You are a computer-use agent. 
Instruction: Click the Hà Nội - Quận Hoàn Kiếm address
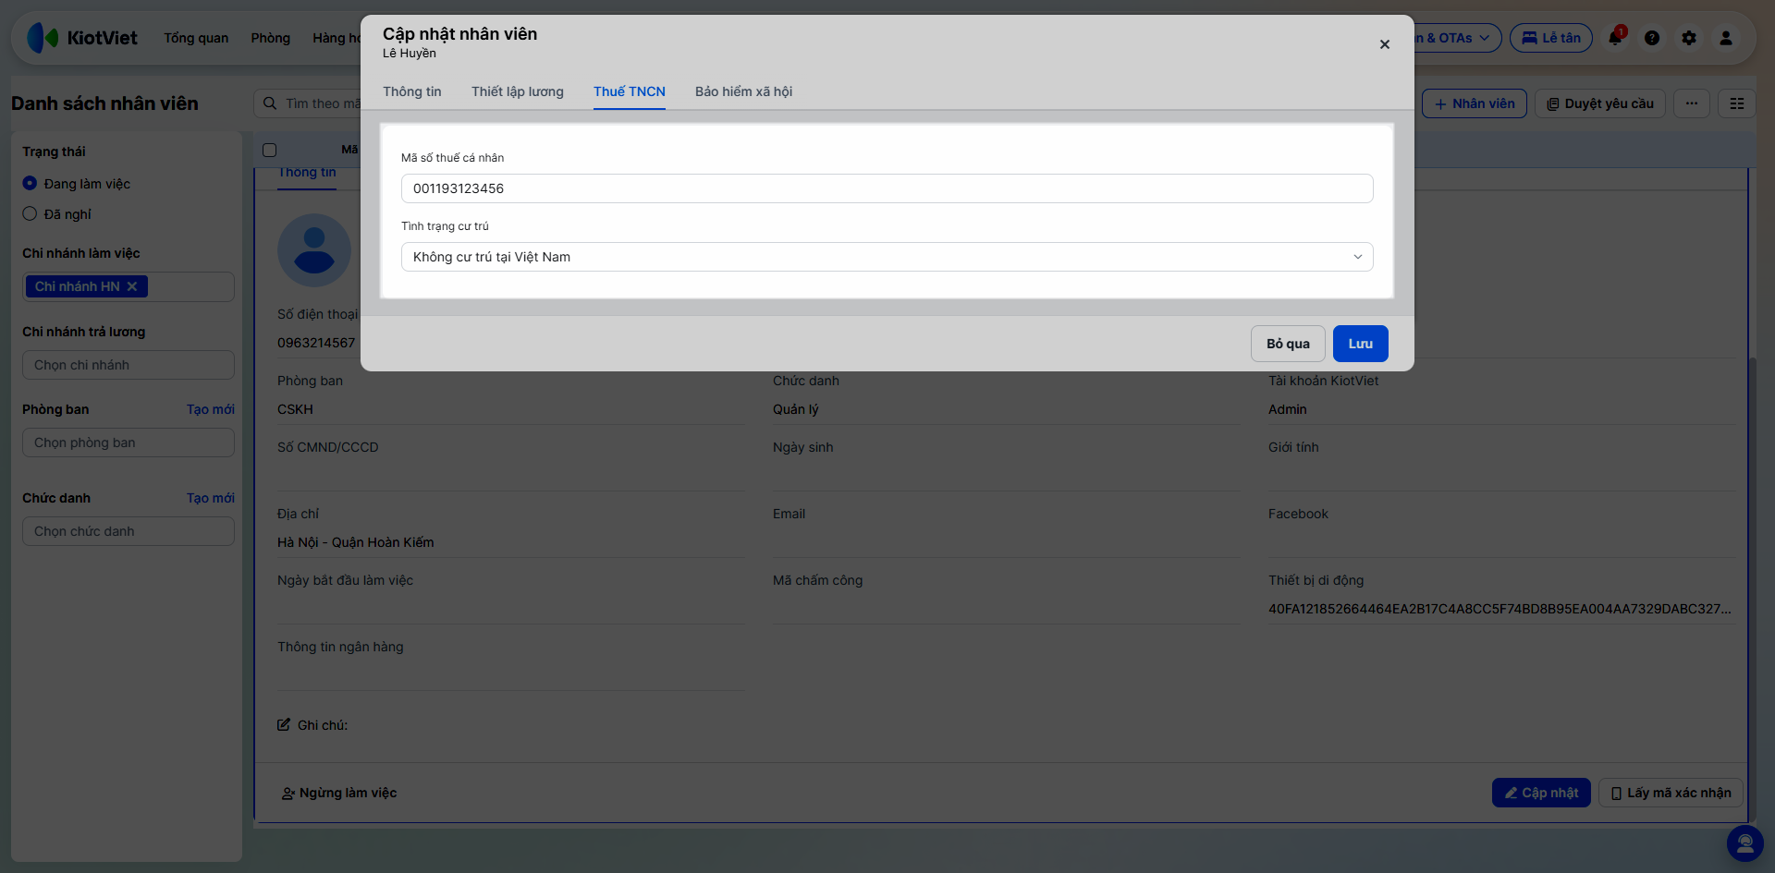pos(356,542)
